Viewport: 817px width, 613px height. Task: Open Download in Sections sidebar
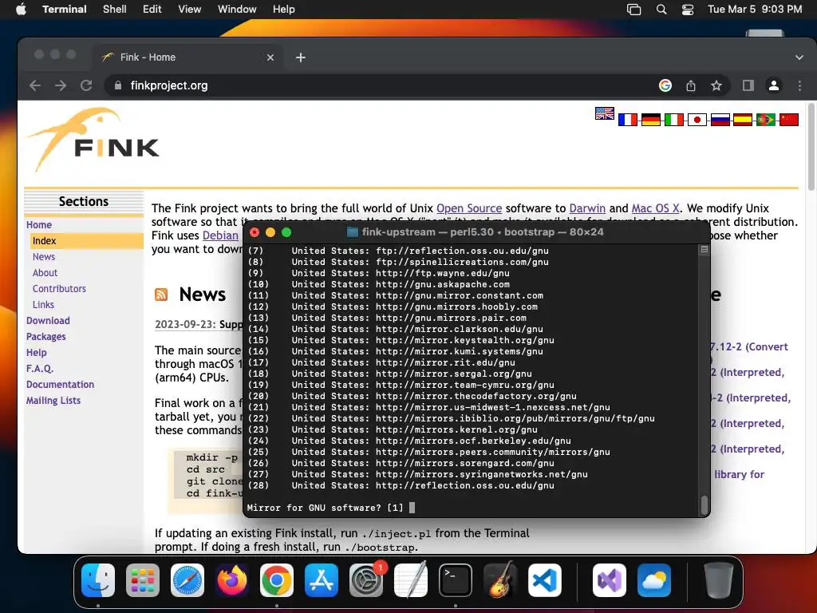coord(48,321)
